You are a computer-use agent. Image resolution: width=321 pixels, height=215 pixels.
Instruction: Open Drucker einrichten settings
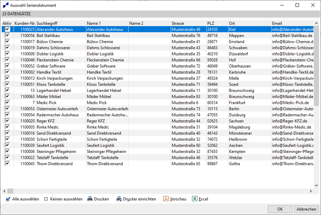coord(136,199)
